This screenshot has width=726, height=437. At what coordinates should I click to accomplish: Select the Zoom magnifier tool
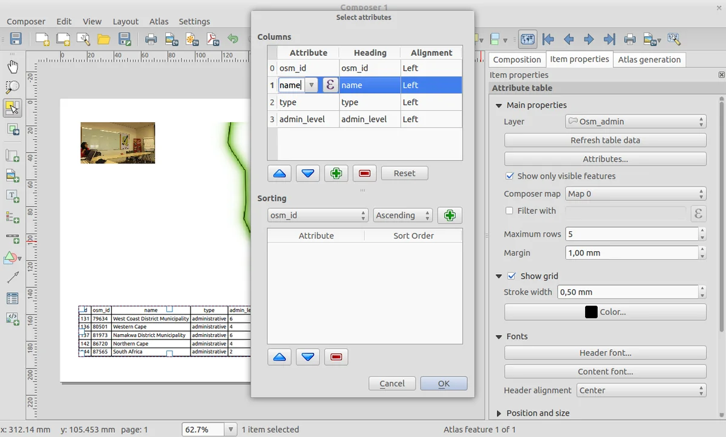coord(12,87)
